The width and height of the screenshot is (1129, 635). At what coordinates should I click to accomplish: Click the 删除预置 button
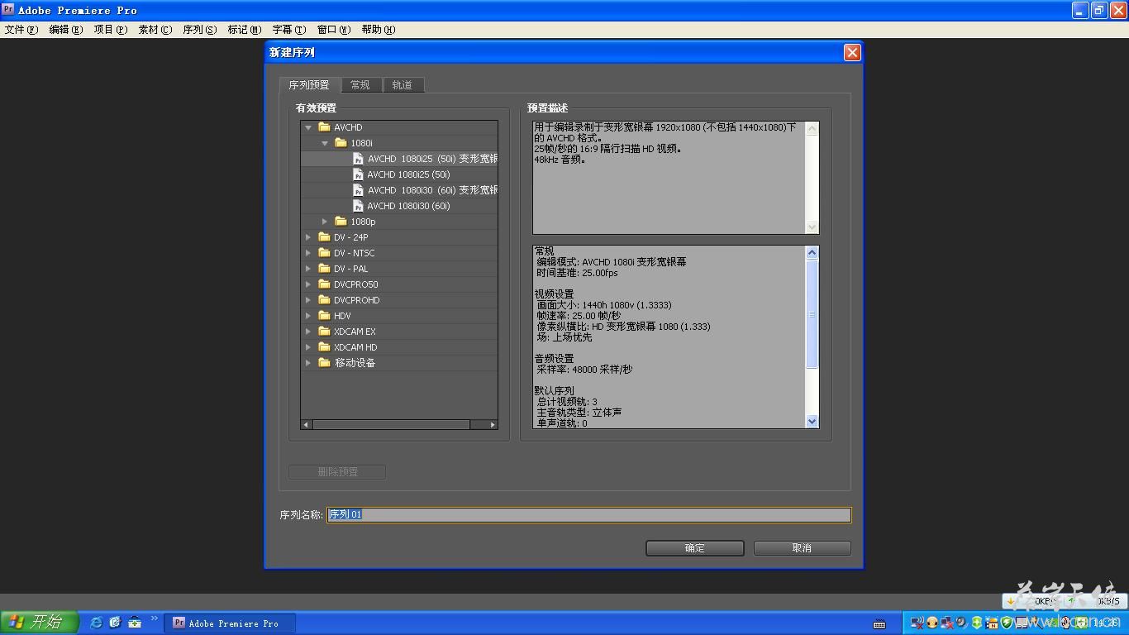[x=337, y=472]
